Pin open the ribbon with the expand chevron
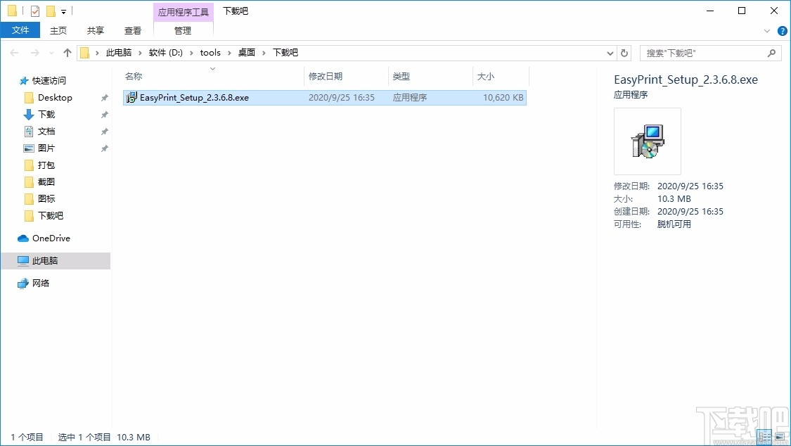This screenshot has width=791, height=446. 766,30
